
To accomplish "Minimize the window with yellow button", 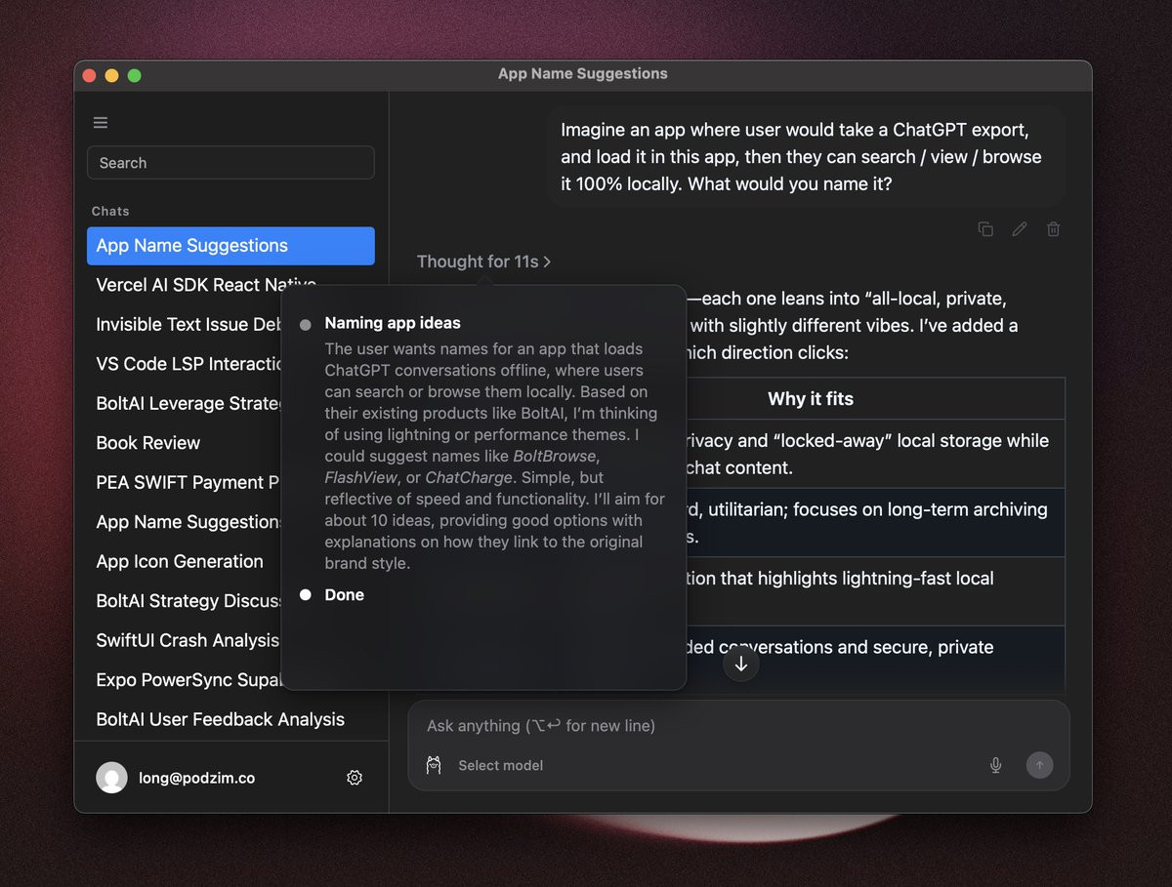I will pos(111,75).
